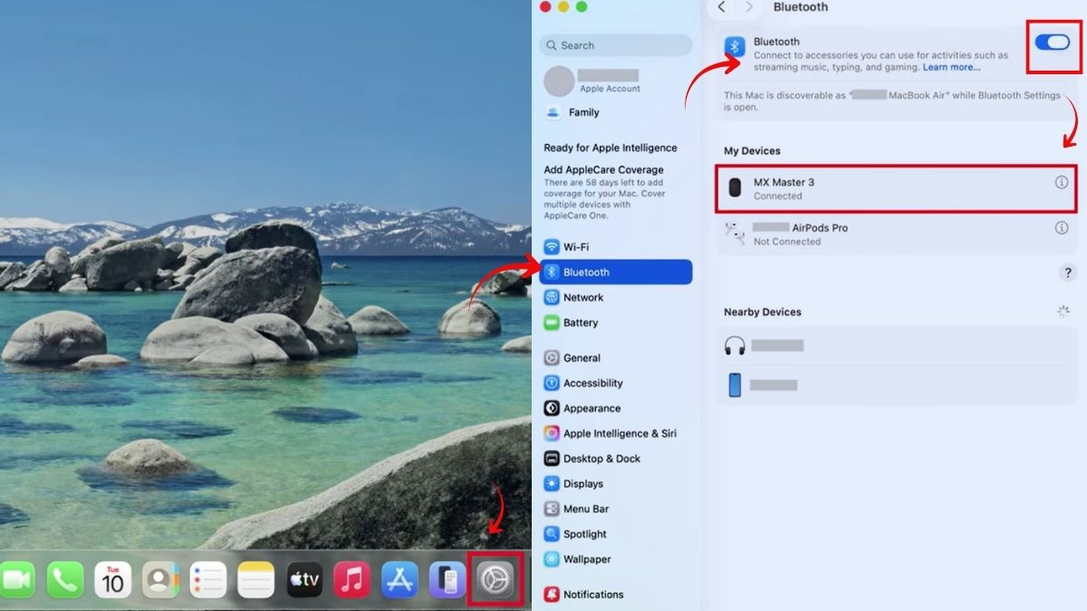Open Notifications settings pane
The width and height of the screenshot is (1087, 611).
point(616,595)
